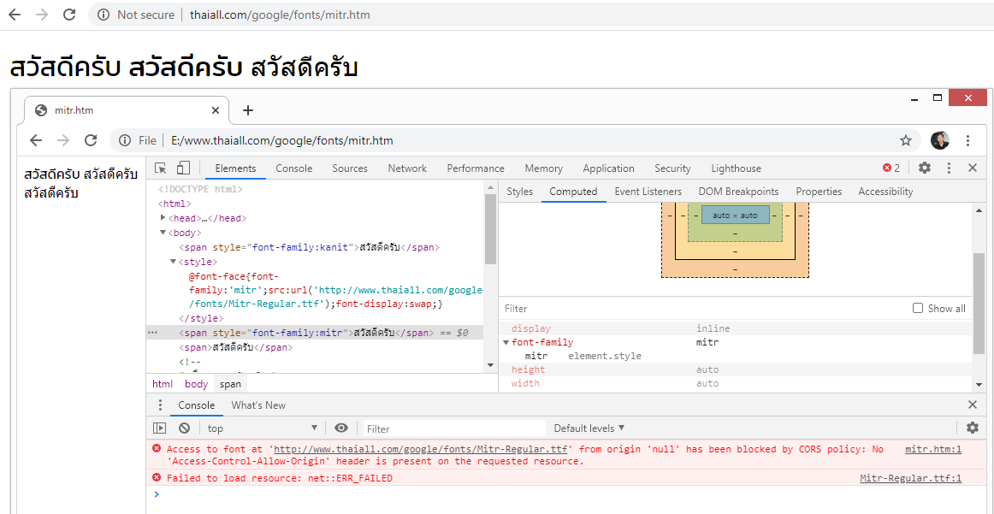Viewport: 994px width, 514px height.
Task: Open console settings gear icon
Action: [973, 428]
